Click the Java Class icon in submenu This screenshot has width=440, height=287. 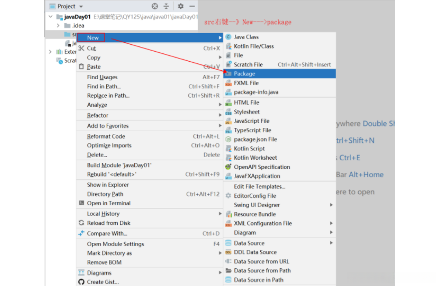pyautogui.click(x=228, y=37)
